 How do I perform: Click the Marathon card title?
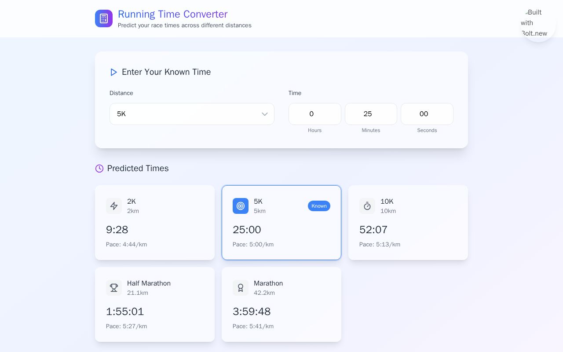pos(268,283)
